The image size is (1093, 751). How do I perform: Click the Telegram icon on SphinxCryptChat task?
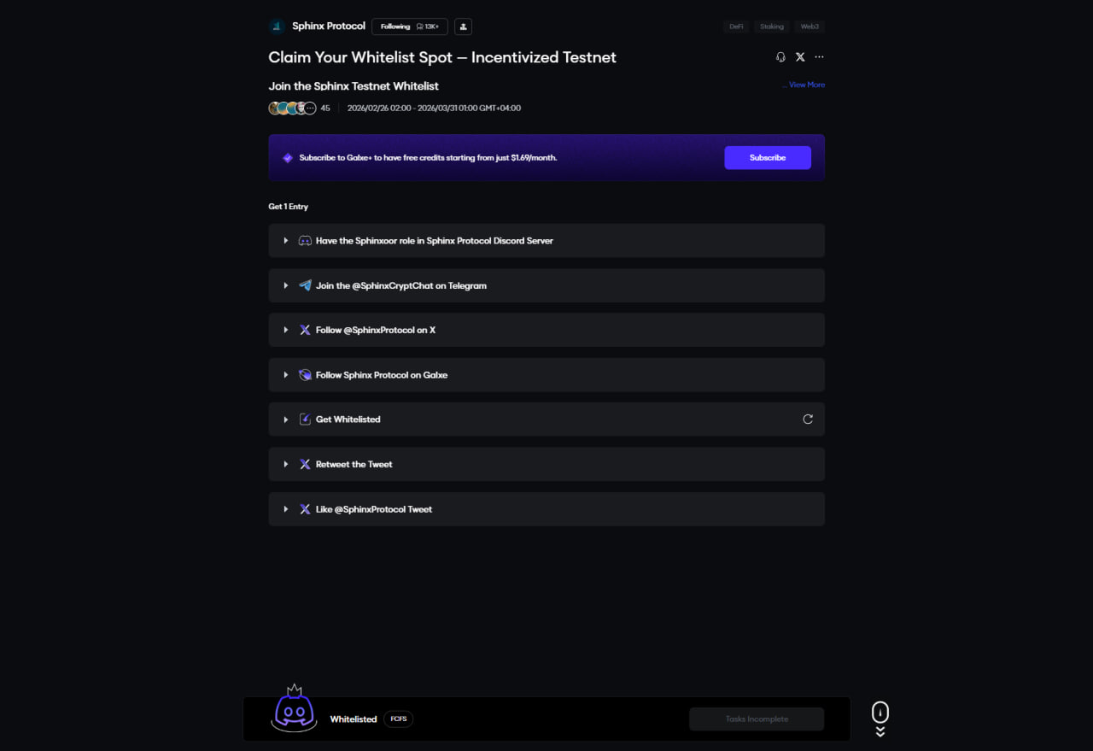pos(305,285)
